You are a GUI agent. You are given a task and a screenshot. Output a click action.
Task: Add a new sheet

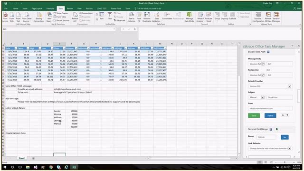pyautogui.click(x=33, y=158)
